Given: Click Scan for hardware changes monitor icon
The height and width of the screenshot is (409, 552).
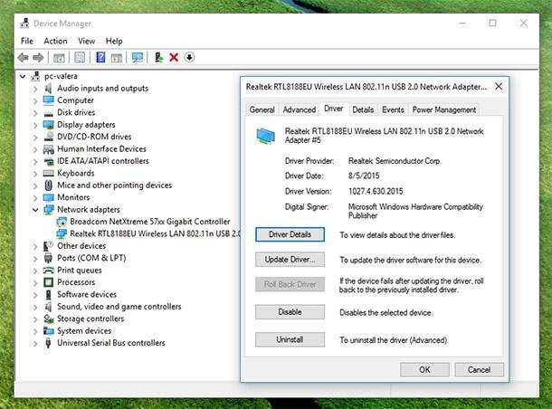Looking at the screenshot, I should point(138,57).
